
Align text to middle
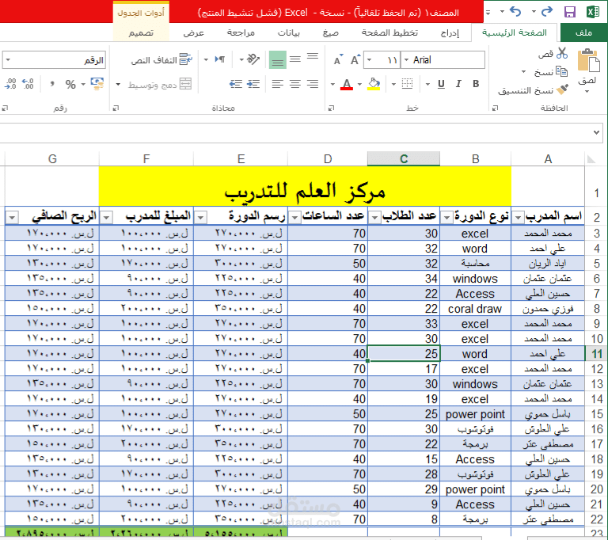point(295,59)
